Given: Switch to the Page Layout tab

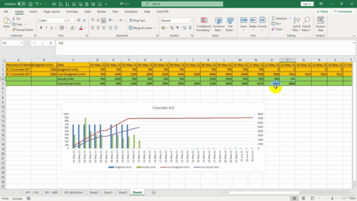Looking at the screenshot, I should [51, 11].
